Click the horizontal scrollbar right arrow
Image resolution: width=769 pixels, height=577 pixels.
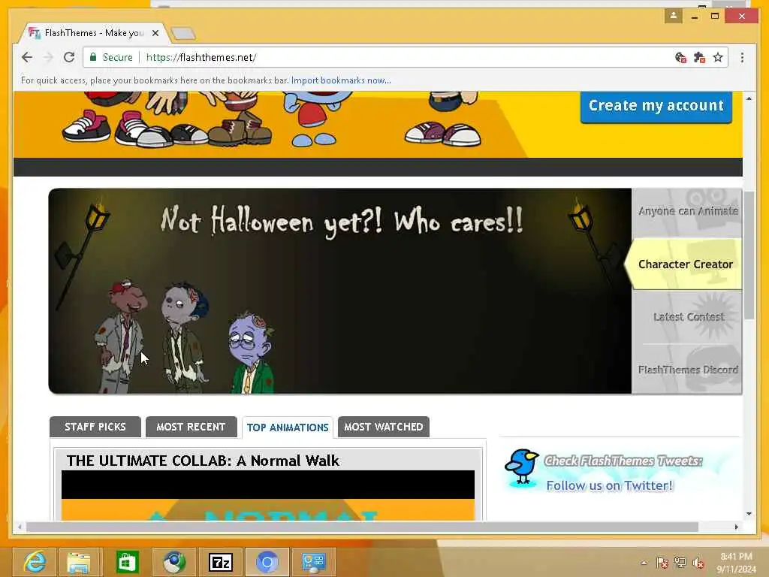[x=736, y=527]
